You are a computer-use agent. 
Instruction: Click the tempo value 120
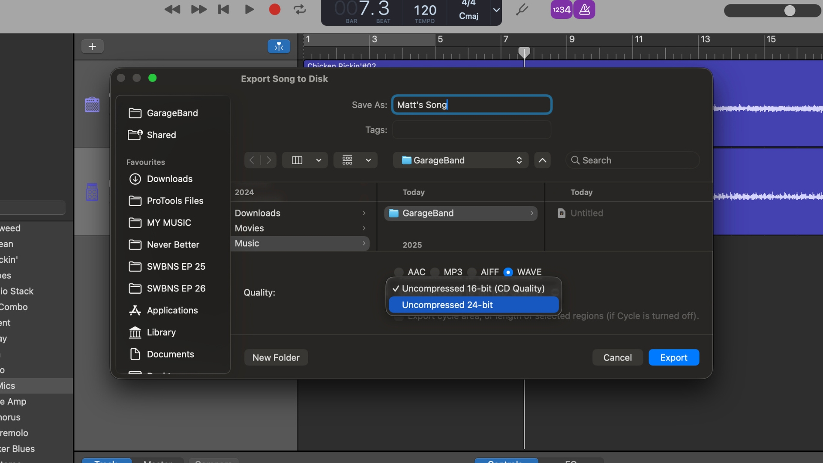point(425,10)
